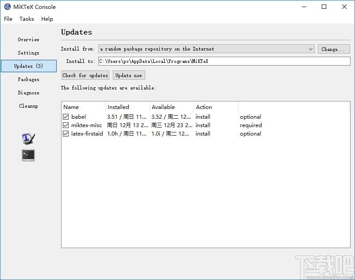Switch to the Overview page
Viewport: 355px width, 280px height.
28,39
